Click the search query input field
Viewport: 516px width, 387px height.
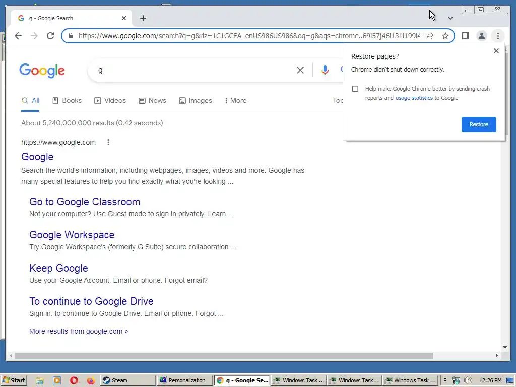pyautogui.click(x=194, y=70)
